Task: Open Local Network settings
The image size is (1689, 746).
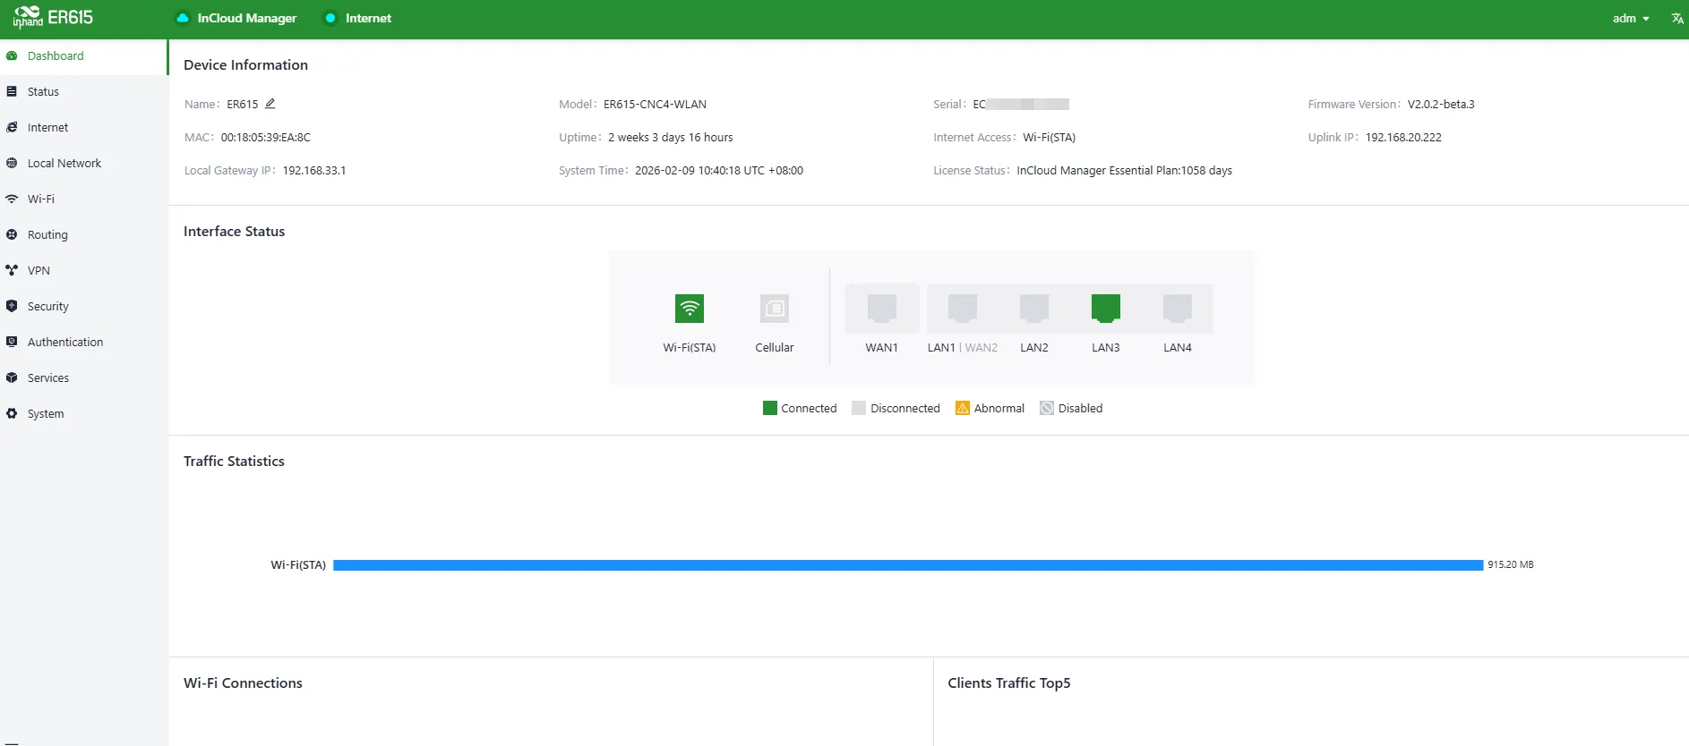Action: pos(84,163)
